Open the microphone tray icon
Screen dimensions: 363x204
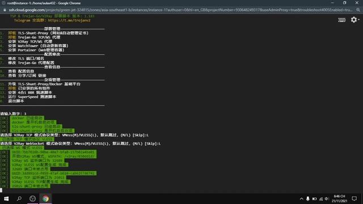(x=307, y=199)
